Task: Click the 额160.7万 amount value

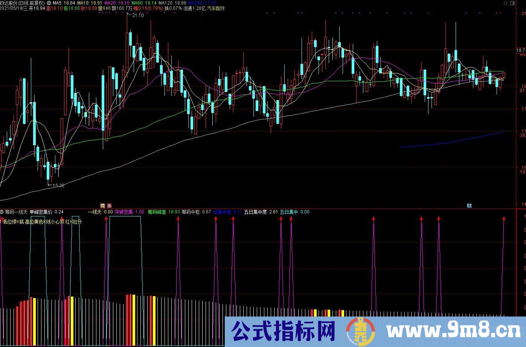Action: pyautogui.click(x=122, y=8)
